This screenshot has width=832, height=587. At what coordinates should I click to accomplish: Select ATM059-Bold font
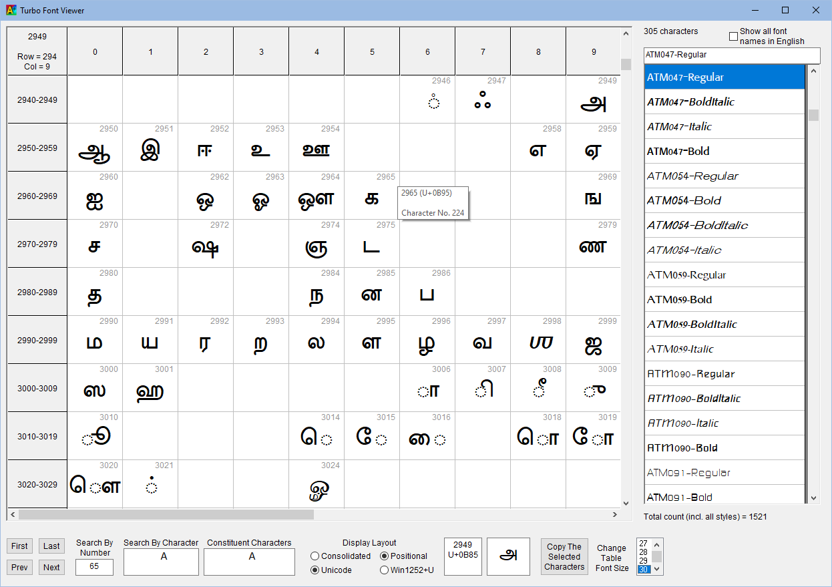pos(724,299)
